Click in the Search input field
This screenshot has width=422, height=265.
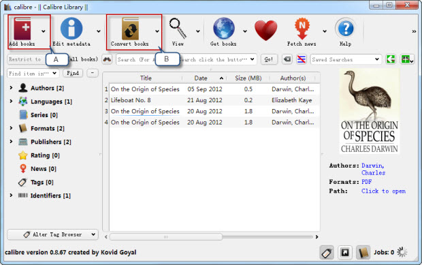[186, 59]
